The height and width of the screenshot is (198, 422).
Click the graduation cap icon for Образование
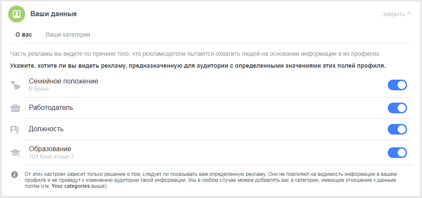[x=15, y=153]
